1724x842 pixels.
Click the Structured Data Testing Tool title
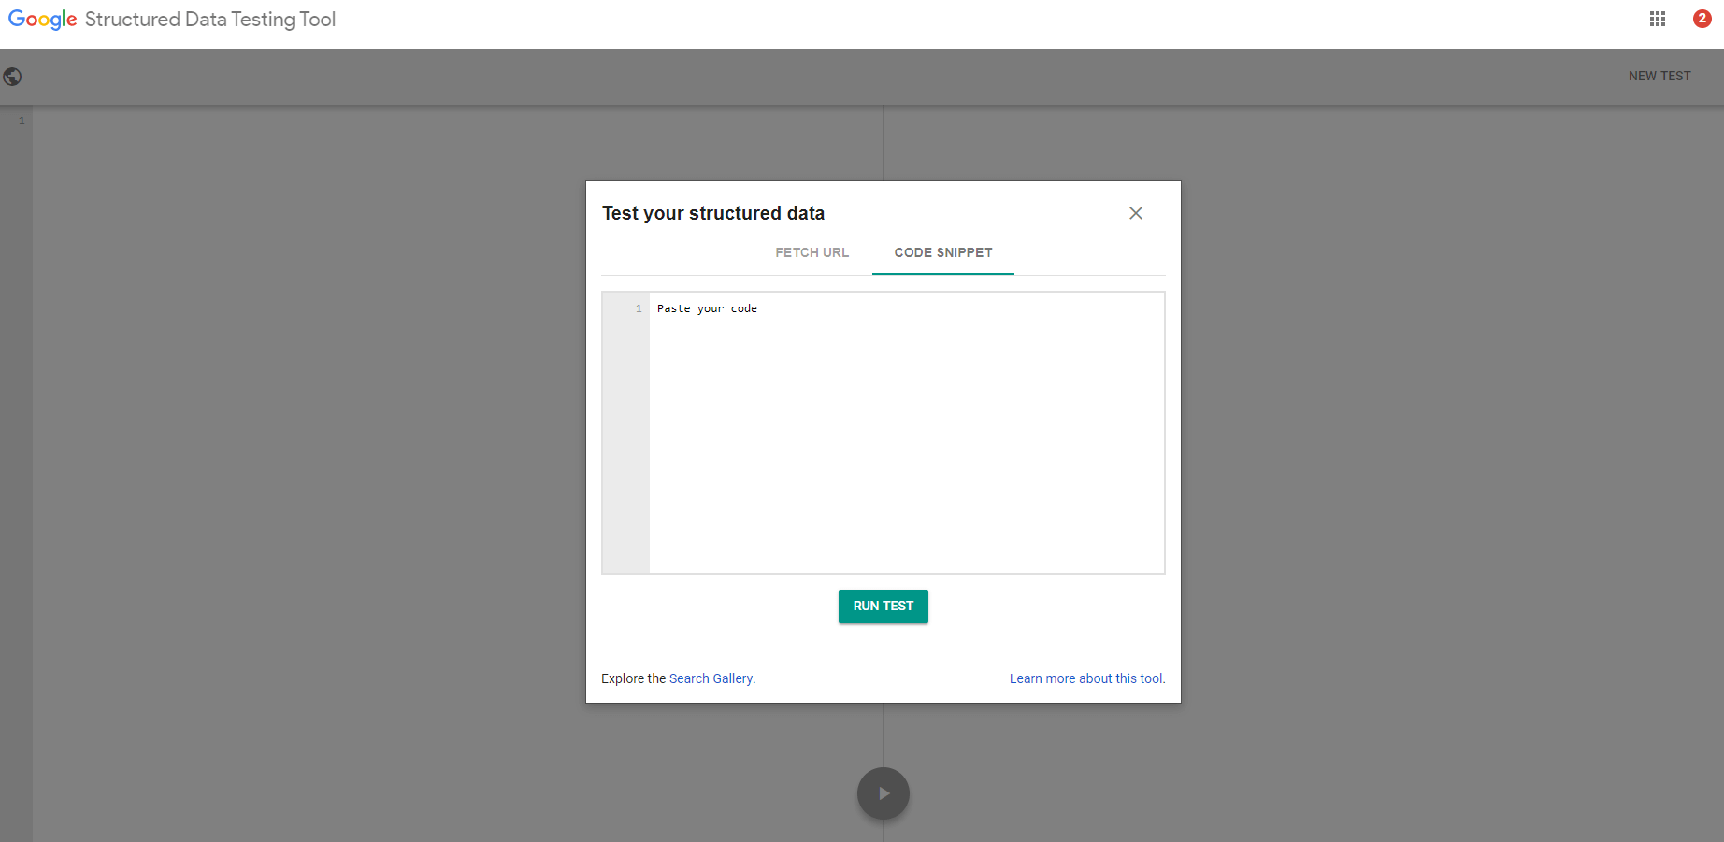tap(209, 19)
